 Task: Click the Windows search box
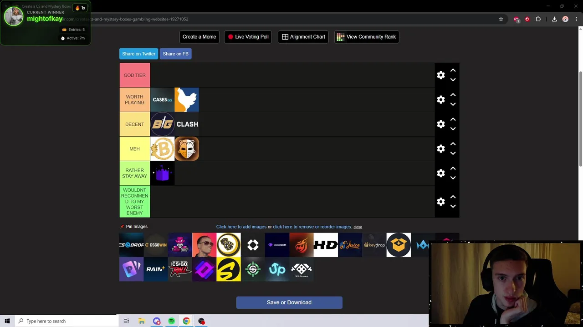pos(66,321)
